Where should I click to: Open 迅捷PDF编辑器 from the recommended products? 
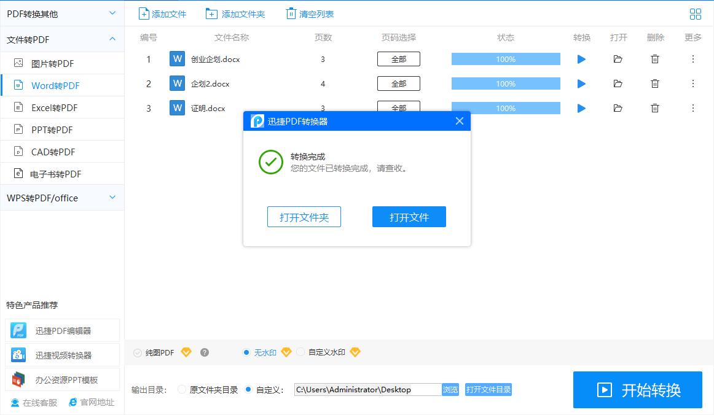coord(62,330)
